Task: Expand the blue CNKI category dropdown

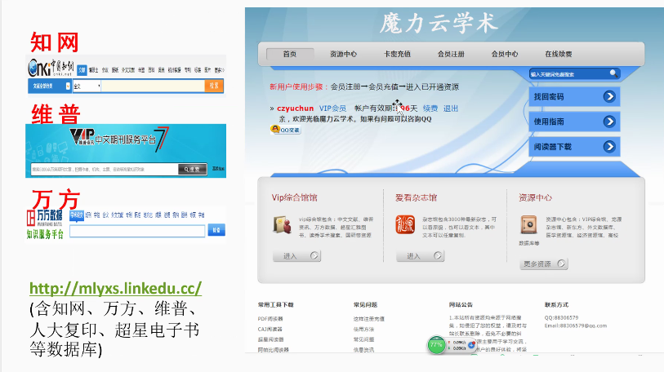Action: (49, 86)
